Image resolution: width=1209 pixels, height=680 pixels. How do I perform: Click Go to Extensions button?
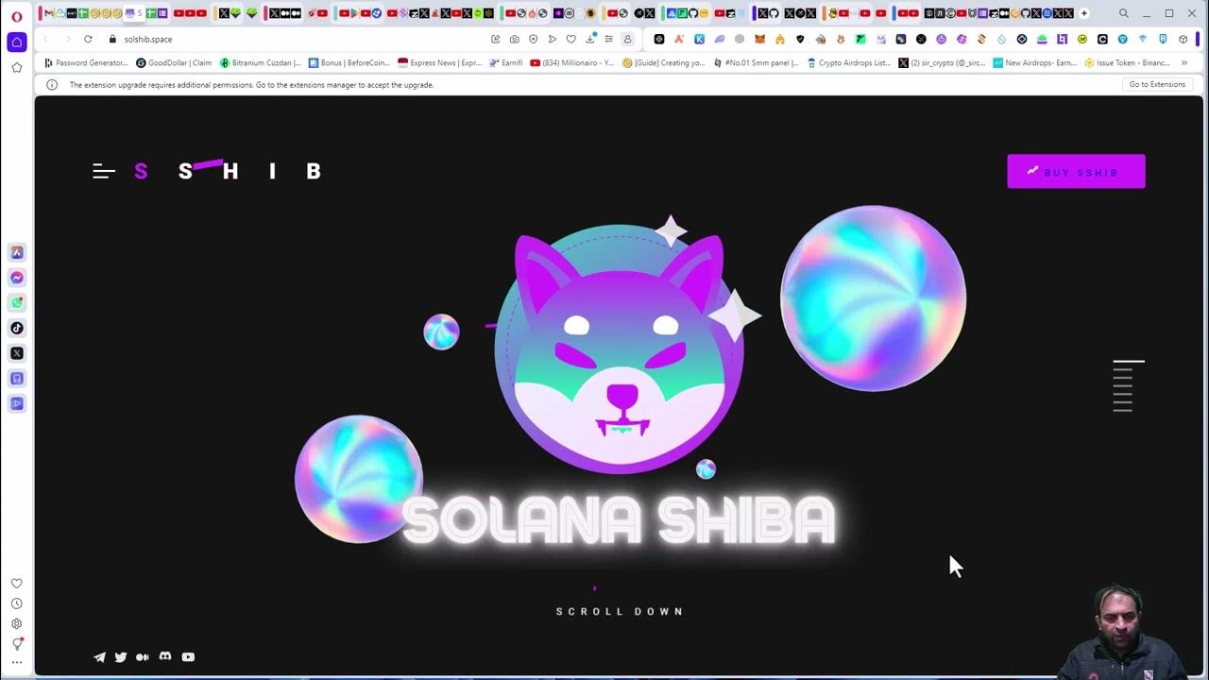coord(1157,84)
